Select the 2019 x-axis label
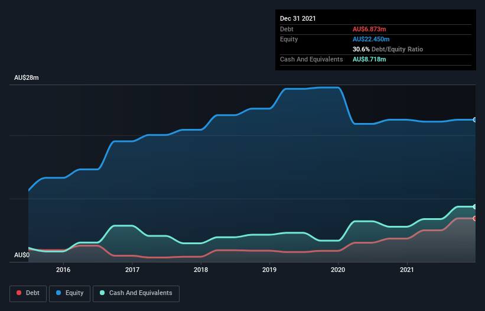Screen dimensions: 485x311 [x=269, y=270]
